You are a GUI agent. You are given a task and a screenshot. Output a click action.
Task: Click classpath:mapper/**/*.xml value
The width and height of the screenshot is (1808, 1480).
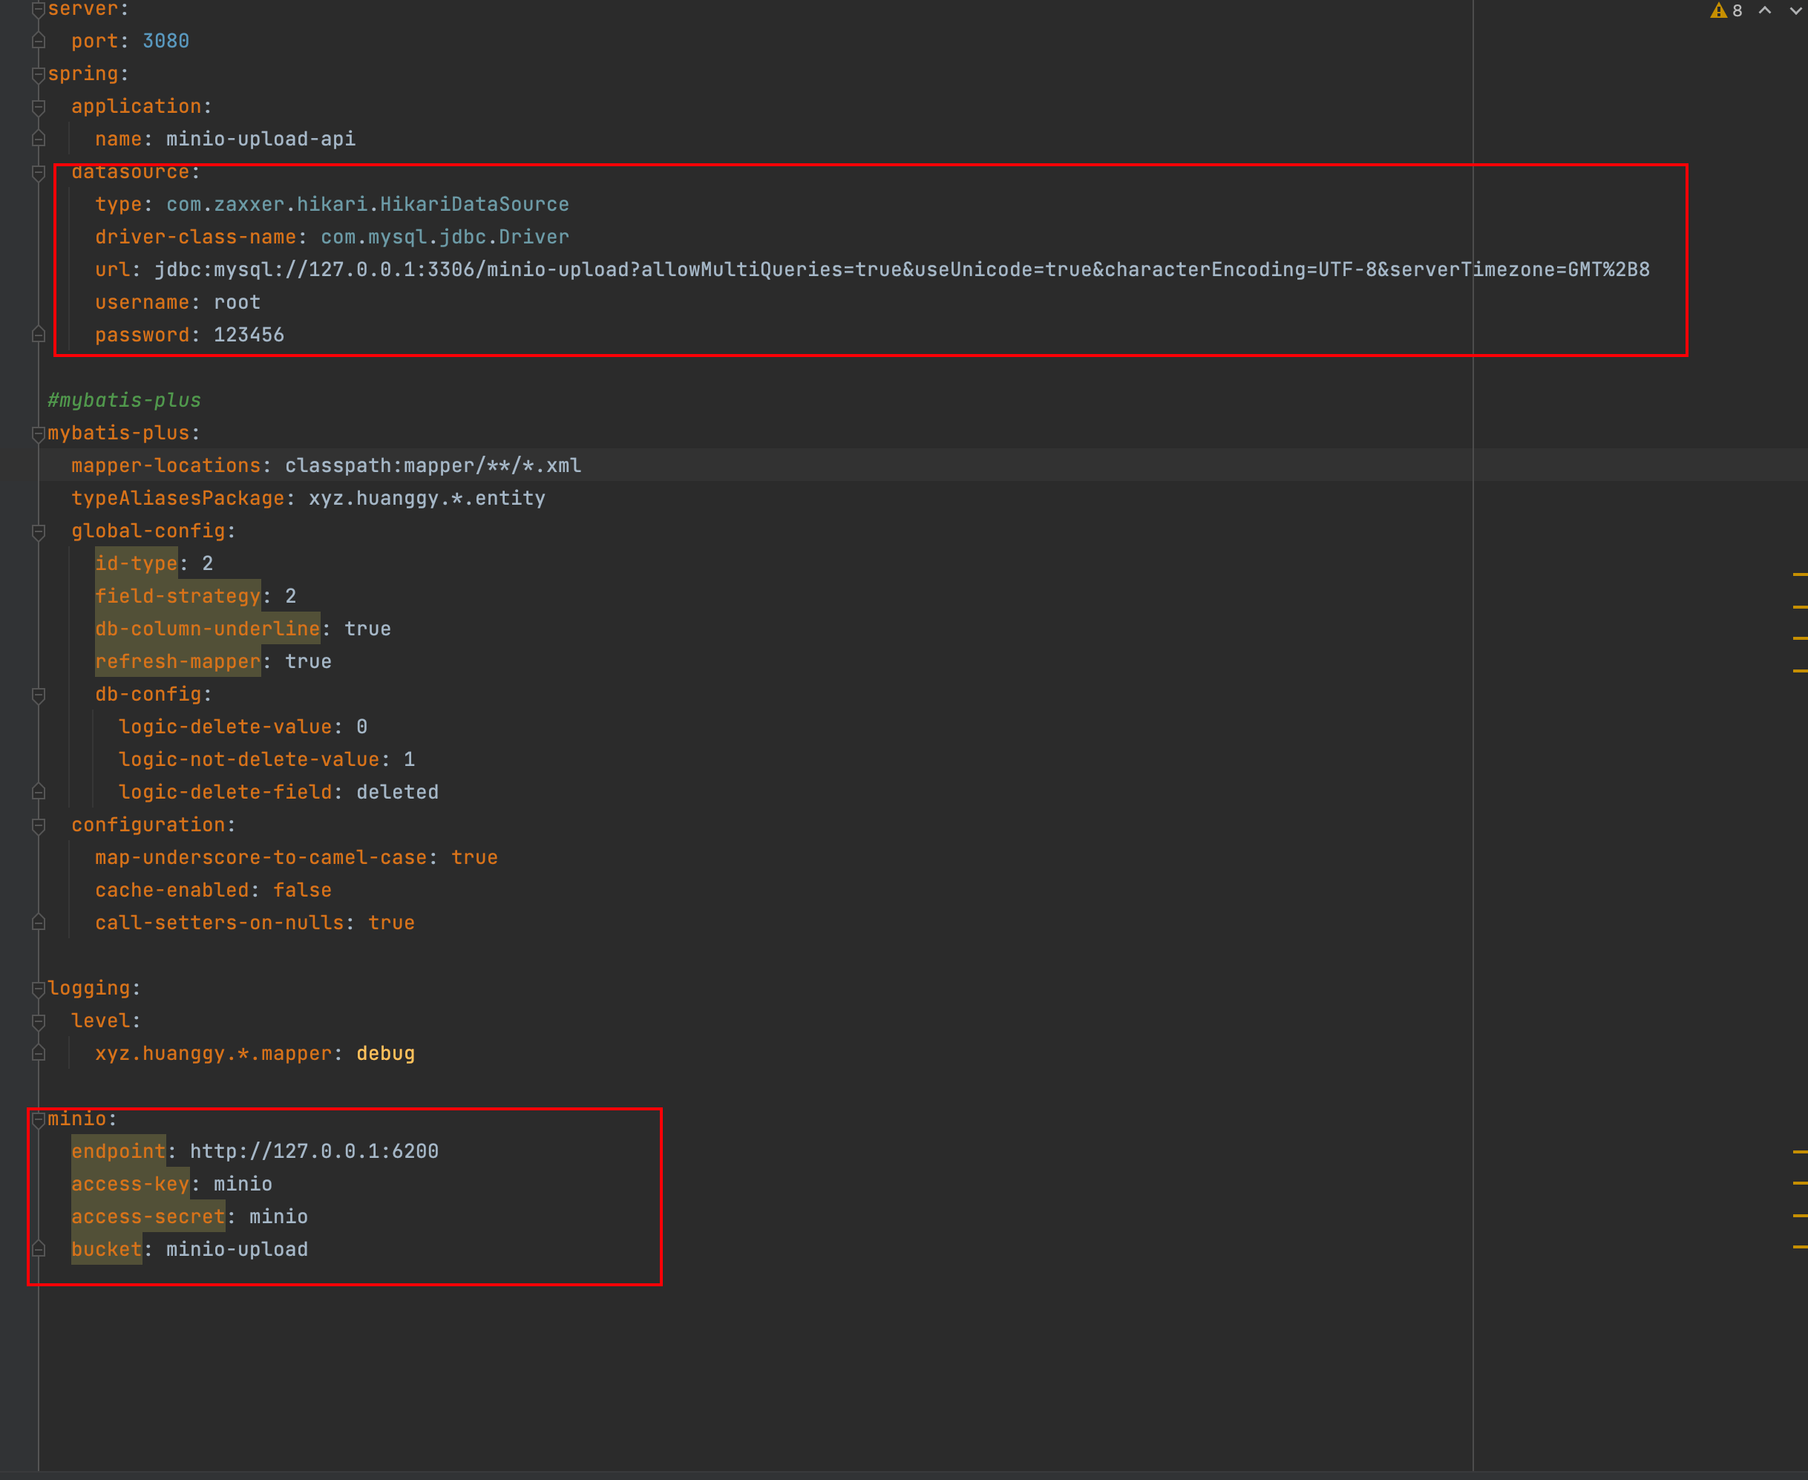(x=433, y=465)
